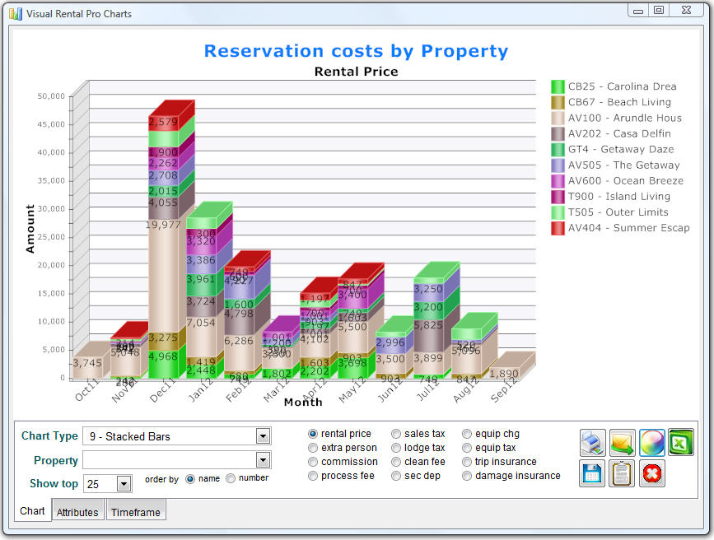Copy the chart to clipboard icon

pyautogui.click(x=622, y=473)
